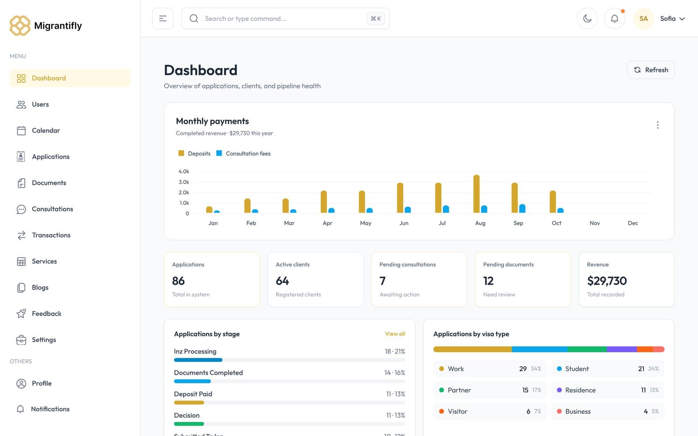
Task: Click the search magnifier icon
Action: 194,18
